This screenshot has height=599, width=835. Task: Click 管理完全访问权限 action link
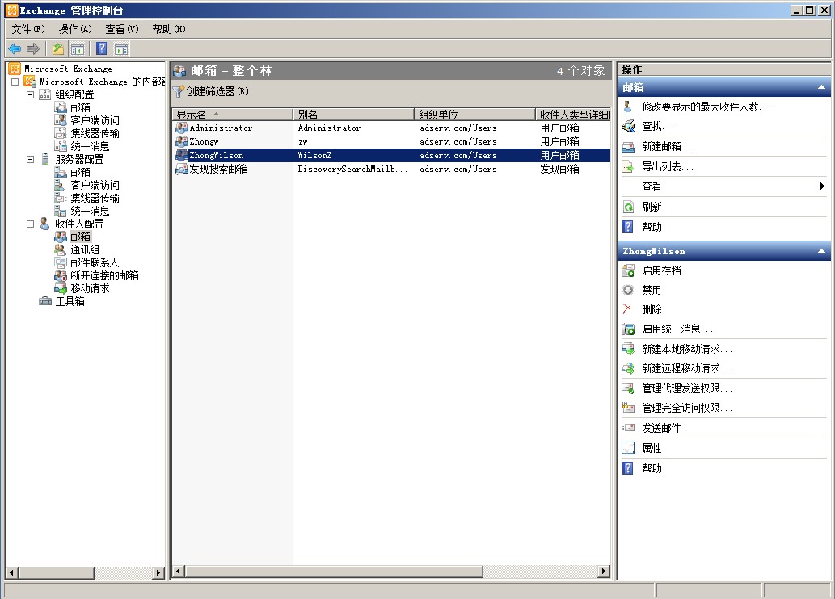pyautogui.click(x=687, y=408)
